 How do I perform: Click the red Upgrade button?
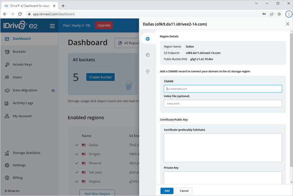tap(104, 25)
